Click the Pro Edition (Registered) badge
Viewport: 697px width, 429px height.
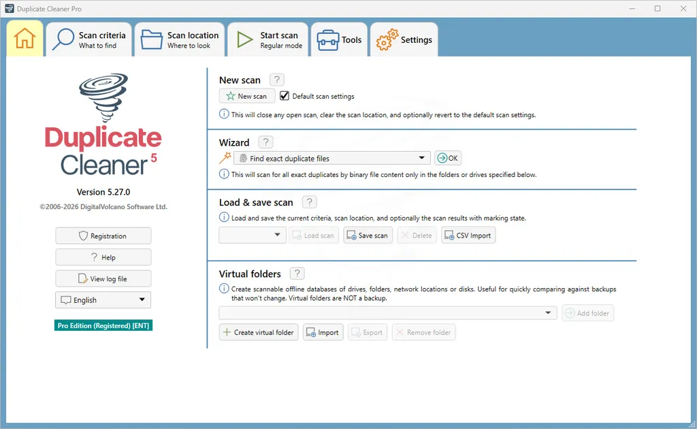click(103, 325)
